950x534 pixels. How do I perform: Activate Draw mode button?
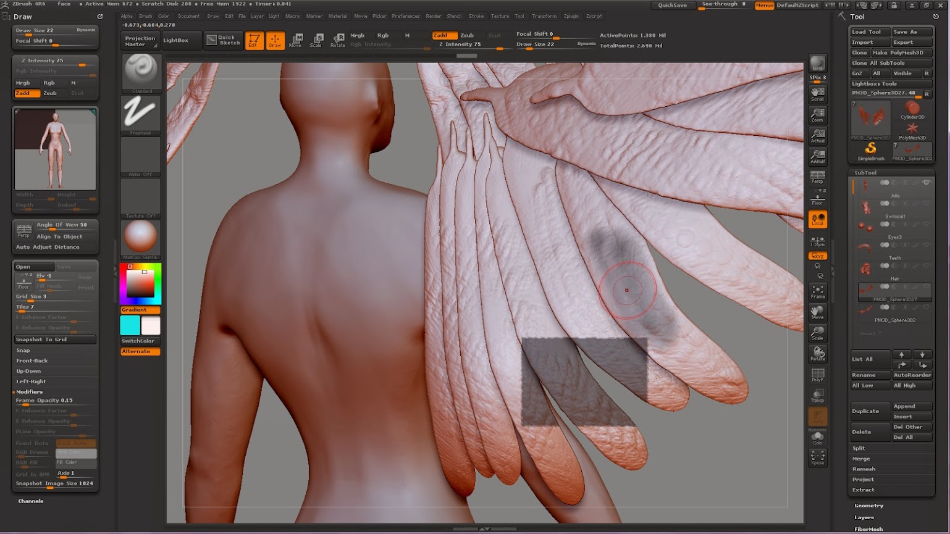pos(275,40)
